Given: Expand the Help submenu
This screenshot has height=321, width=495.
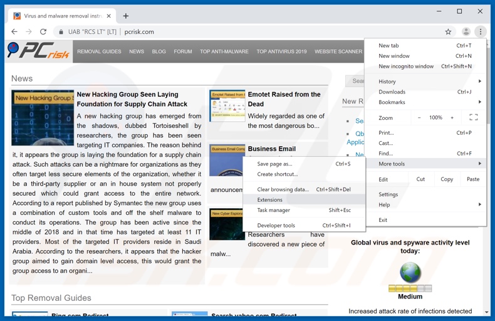Looking at the screenshot, I should (x=425, y=205).
